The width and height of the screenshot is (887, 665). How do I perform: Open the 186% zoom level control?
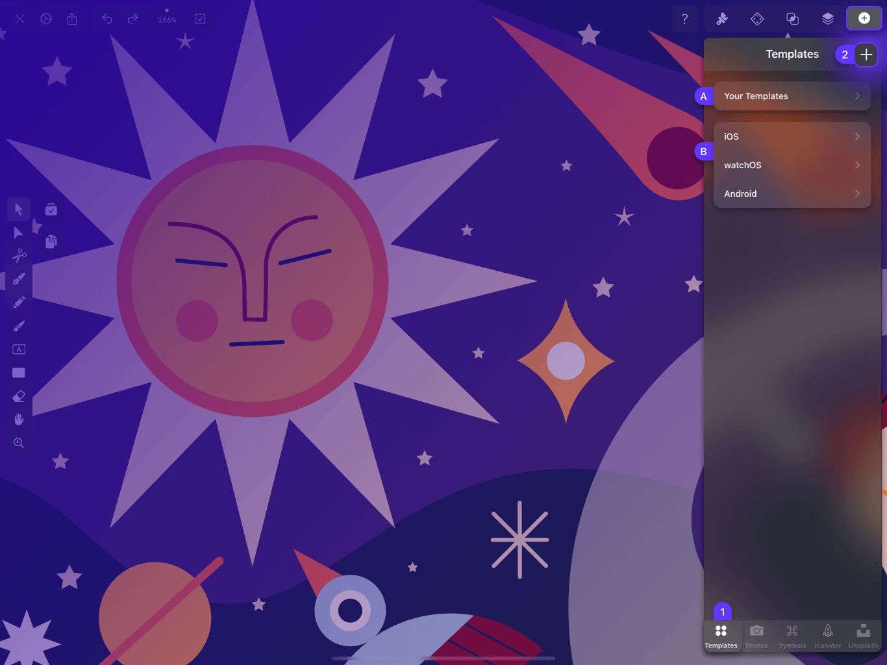pos(167,19)
